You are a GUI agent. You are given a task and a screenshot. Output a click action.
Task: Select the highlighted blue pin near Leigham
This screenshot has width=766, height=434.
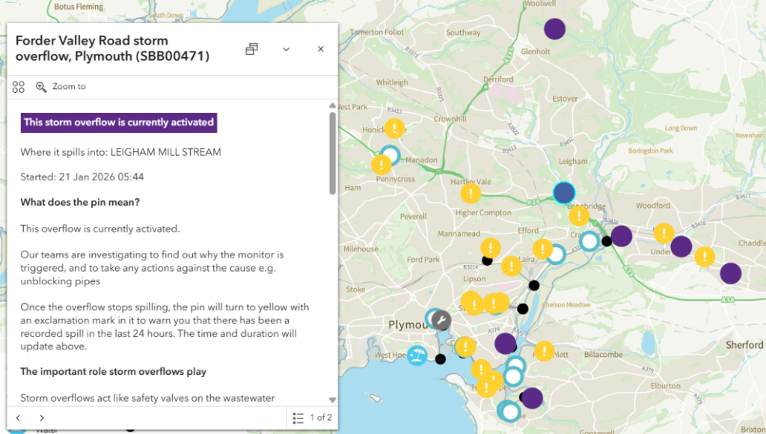point(564,193)
